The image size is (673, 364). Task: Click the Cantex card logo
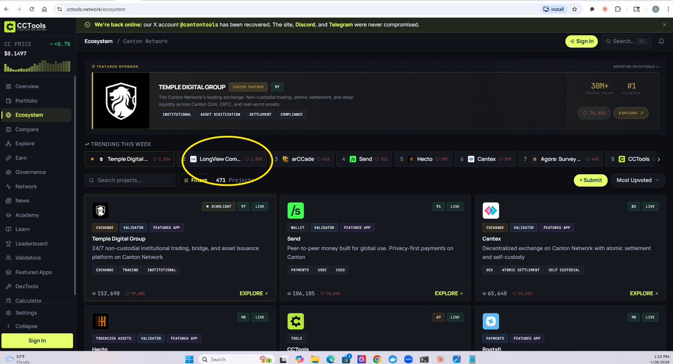[491, 210]
